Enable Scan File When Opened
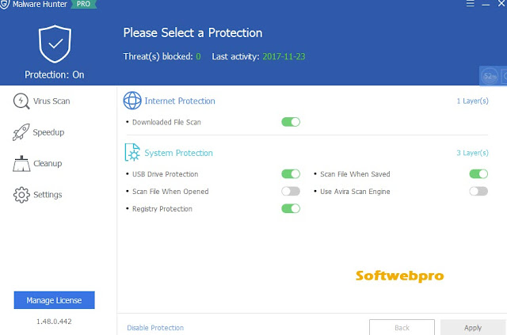 [x=291, y=191]
